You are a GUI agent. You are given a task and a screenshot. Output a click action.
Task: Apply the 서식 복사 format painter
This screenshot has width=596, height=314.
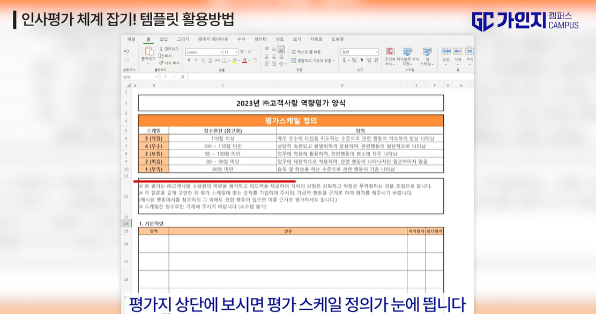pyautogui.click(x=161, y=62)
